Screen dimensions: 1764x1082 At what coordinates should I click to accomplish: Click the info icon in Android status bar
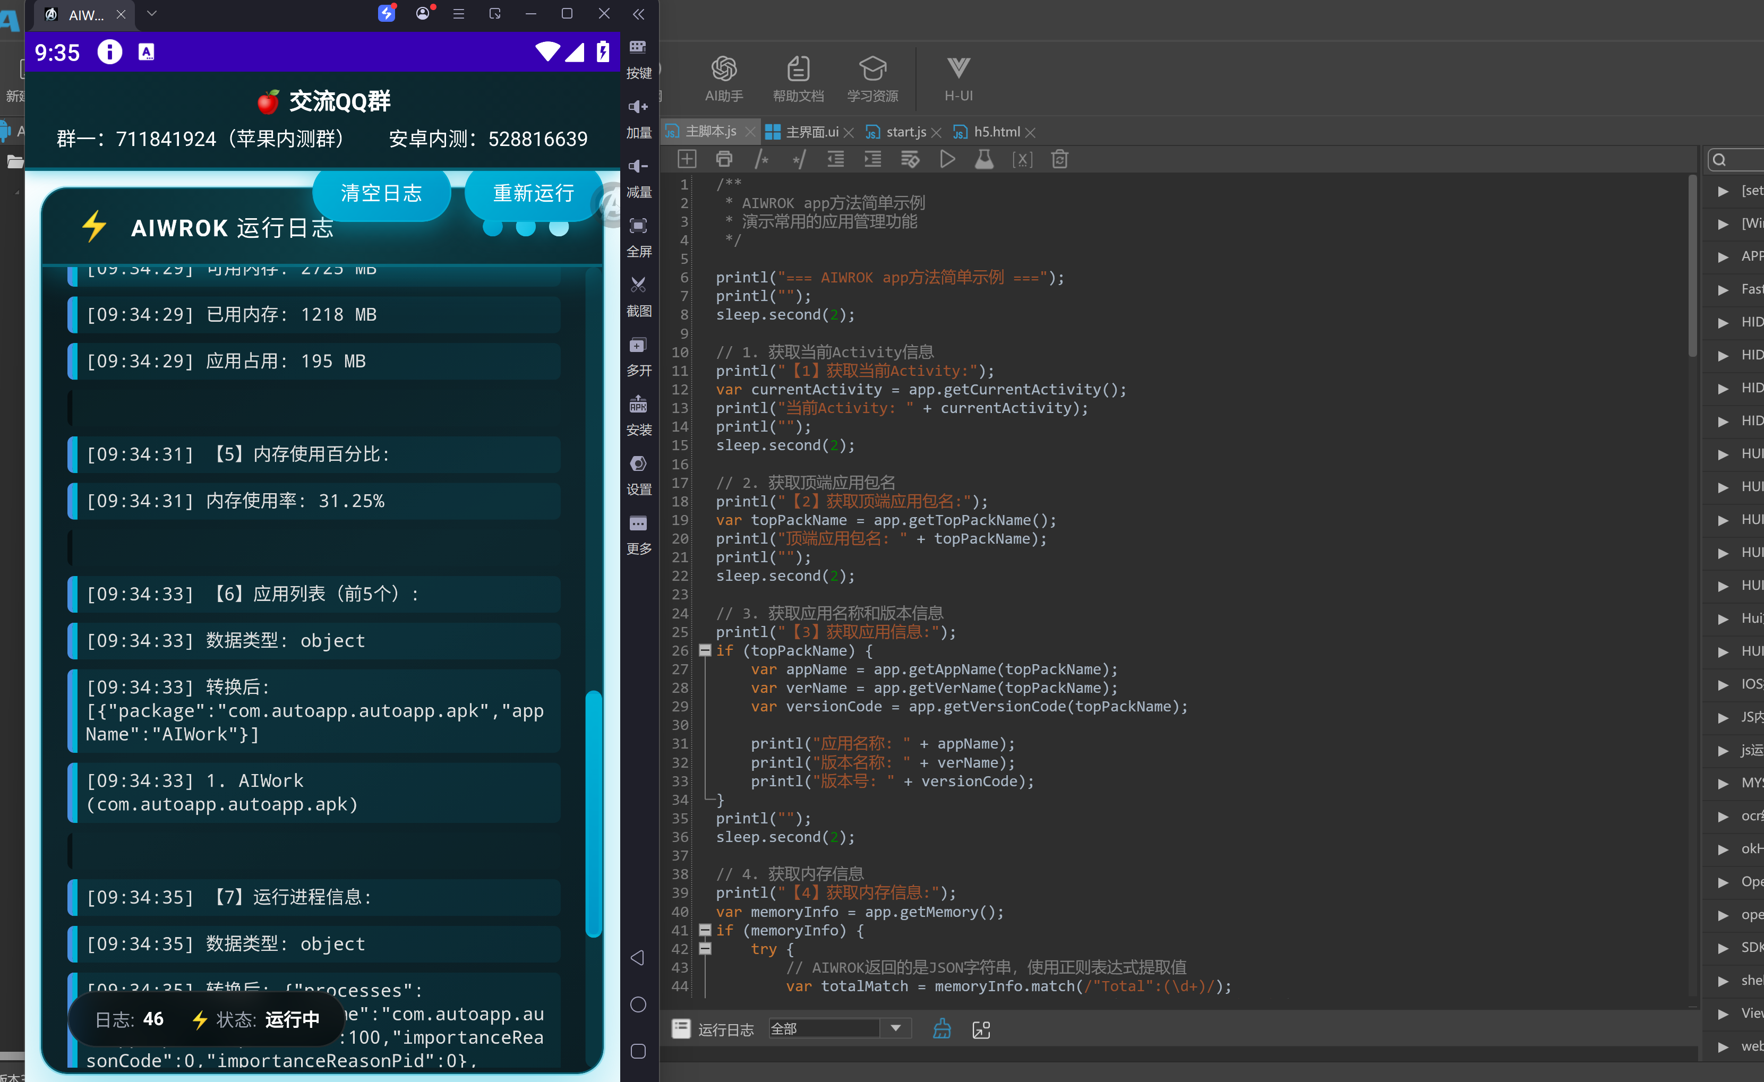pyautogui.click(x=109, y=51)
